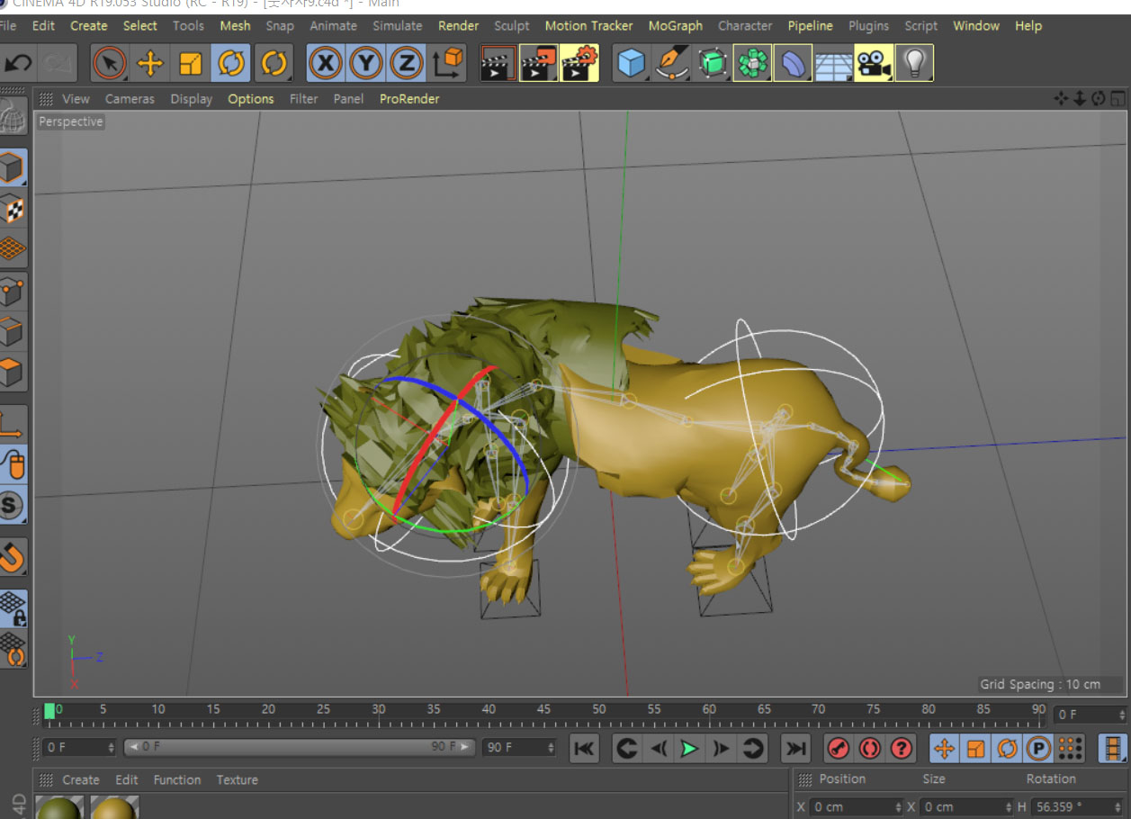Click the Floor environment grid icon
1131x819 pixels.
(x=833, y=63)
